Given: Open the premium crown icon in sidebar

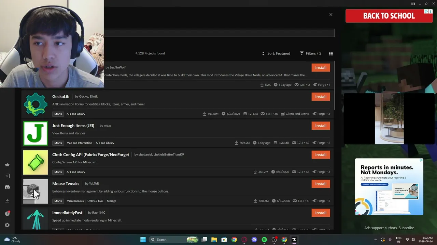Looking at the screenshot, I should 7,165.
